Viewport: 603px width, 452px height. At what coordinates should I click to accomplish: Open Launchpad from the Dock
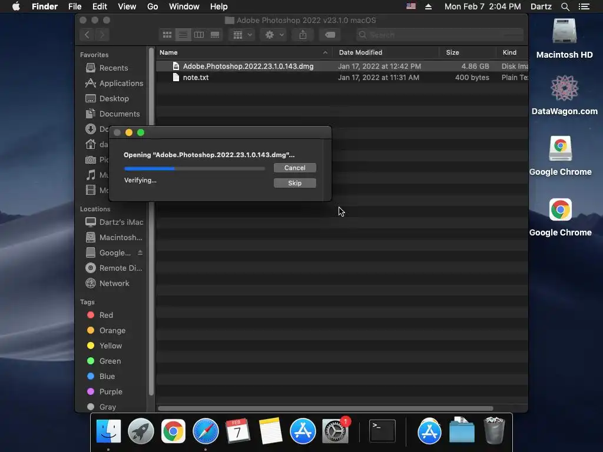(x=141, y=431)
